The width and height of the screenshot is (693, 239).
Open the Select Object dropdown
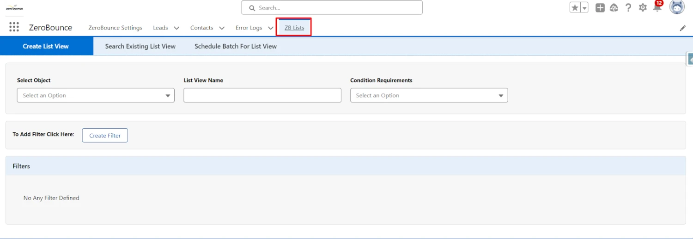(96, 96)
